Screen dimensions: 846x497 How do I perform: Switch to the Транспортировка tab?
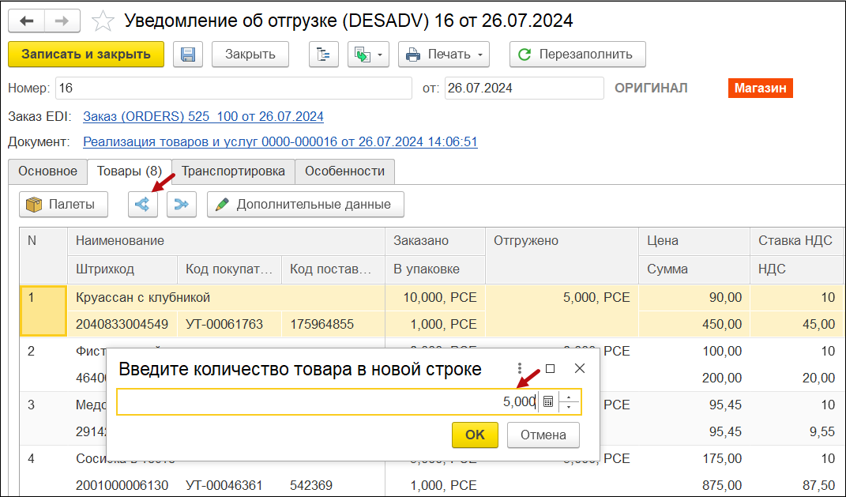coord(233,171)
